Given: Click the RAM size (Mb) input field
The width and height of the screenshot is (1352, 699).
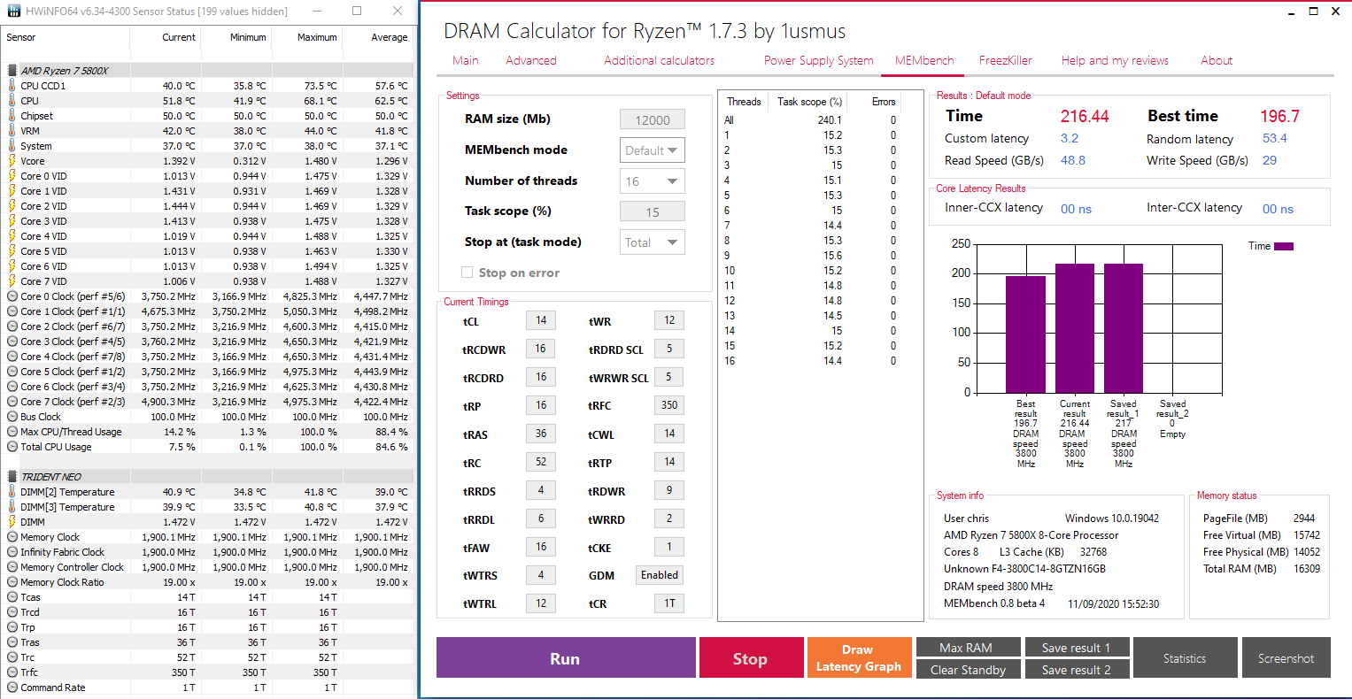Looking at the screenshot, I should pyautogui.click(x=653, y=120).
